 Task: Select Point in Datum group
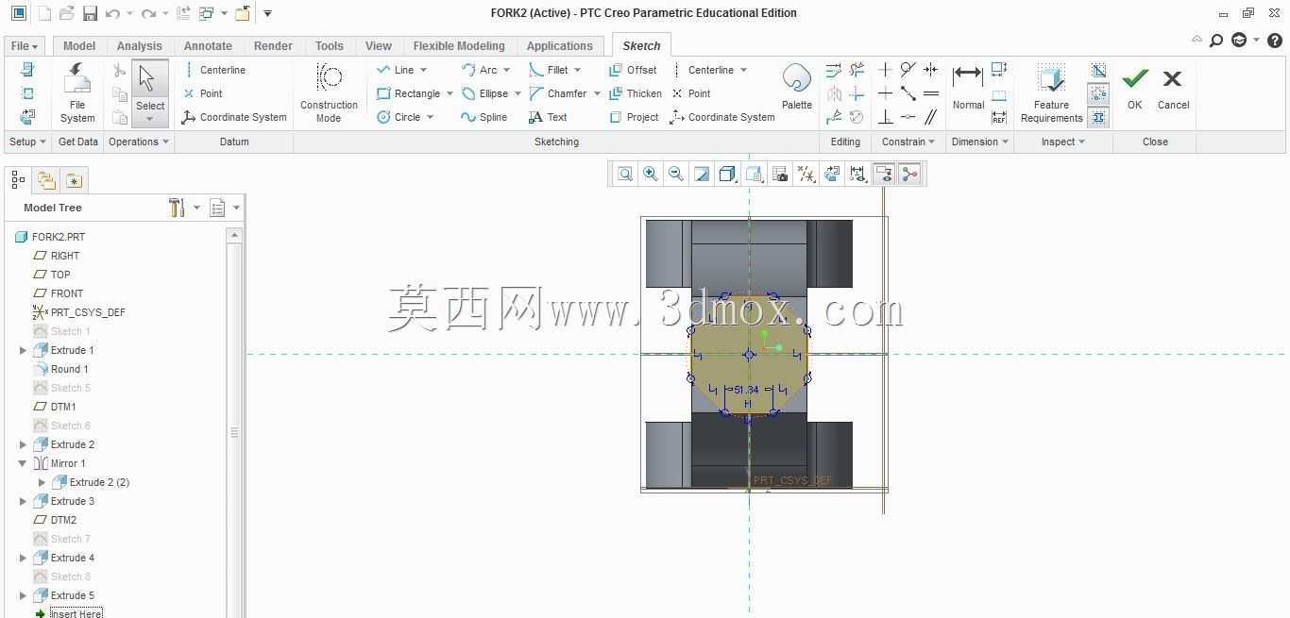pyautogui.click(x=203, y=93)
